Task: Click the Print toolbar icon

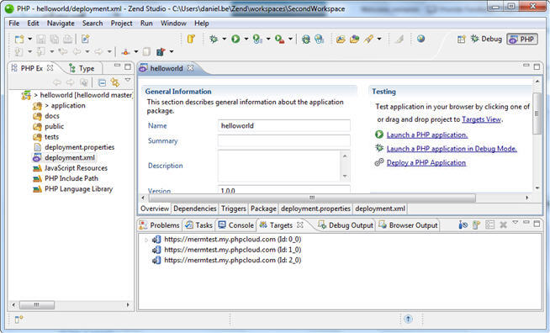Action: [67, 39]
